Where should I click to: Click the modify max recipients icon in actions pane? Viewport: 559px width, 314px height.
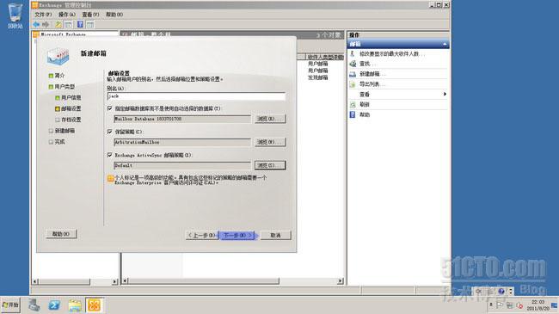[x=353, y=54]
